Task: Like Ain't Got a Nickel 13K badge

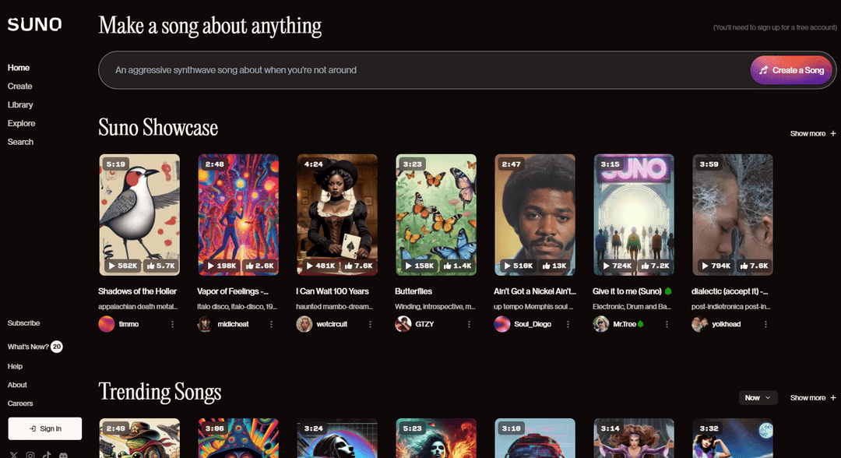Action: (x=554, y=266)
